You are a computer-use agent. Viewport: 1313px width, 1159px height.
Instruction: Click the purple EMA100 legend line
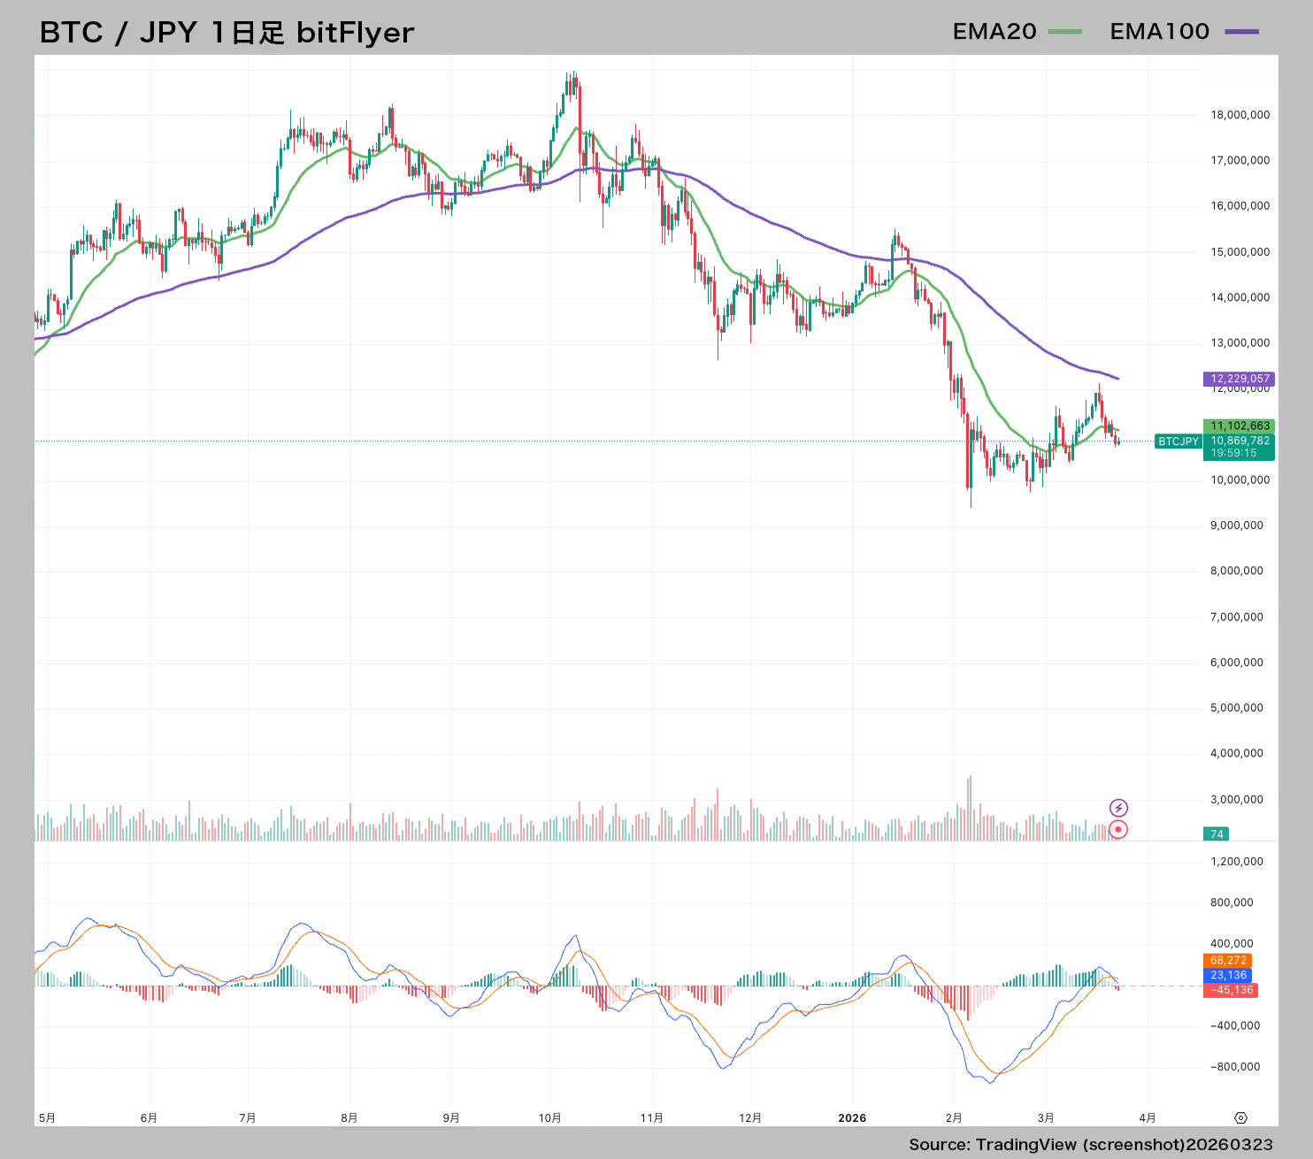(x=1241, y=32)
